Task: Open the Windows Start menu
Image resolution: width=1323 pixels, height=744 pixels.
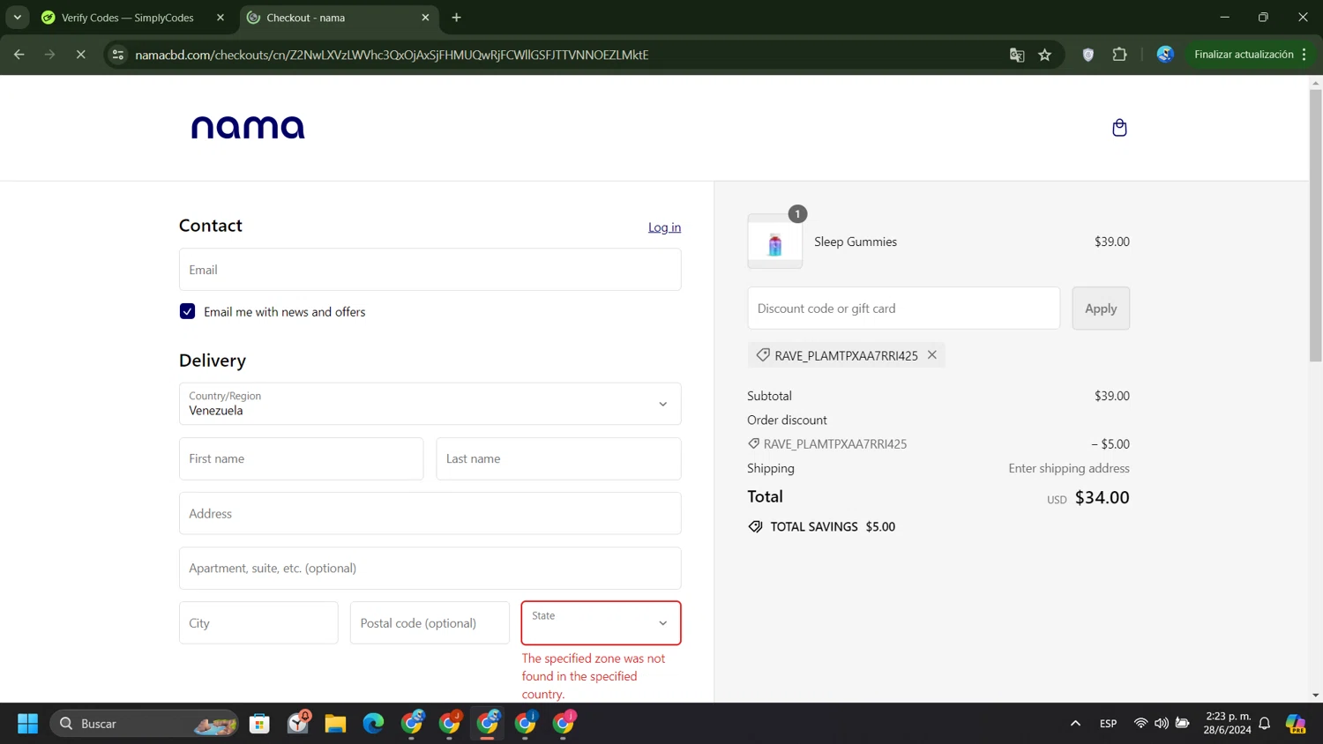Action: tap(27, 724)
